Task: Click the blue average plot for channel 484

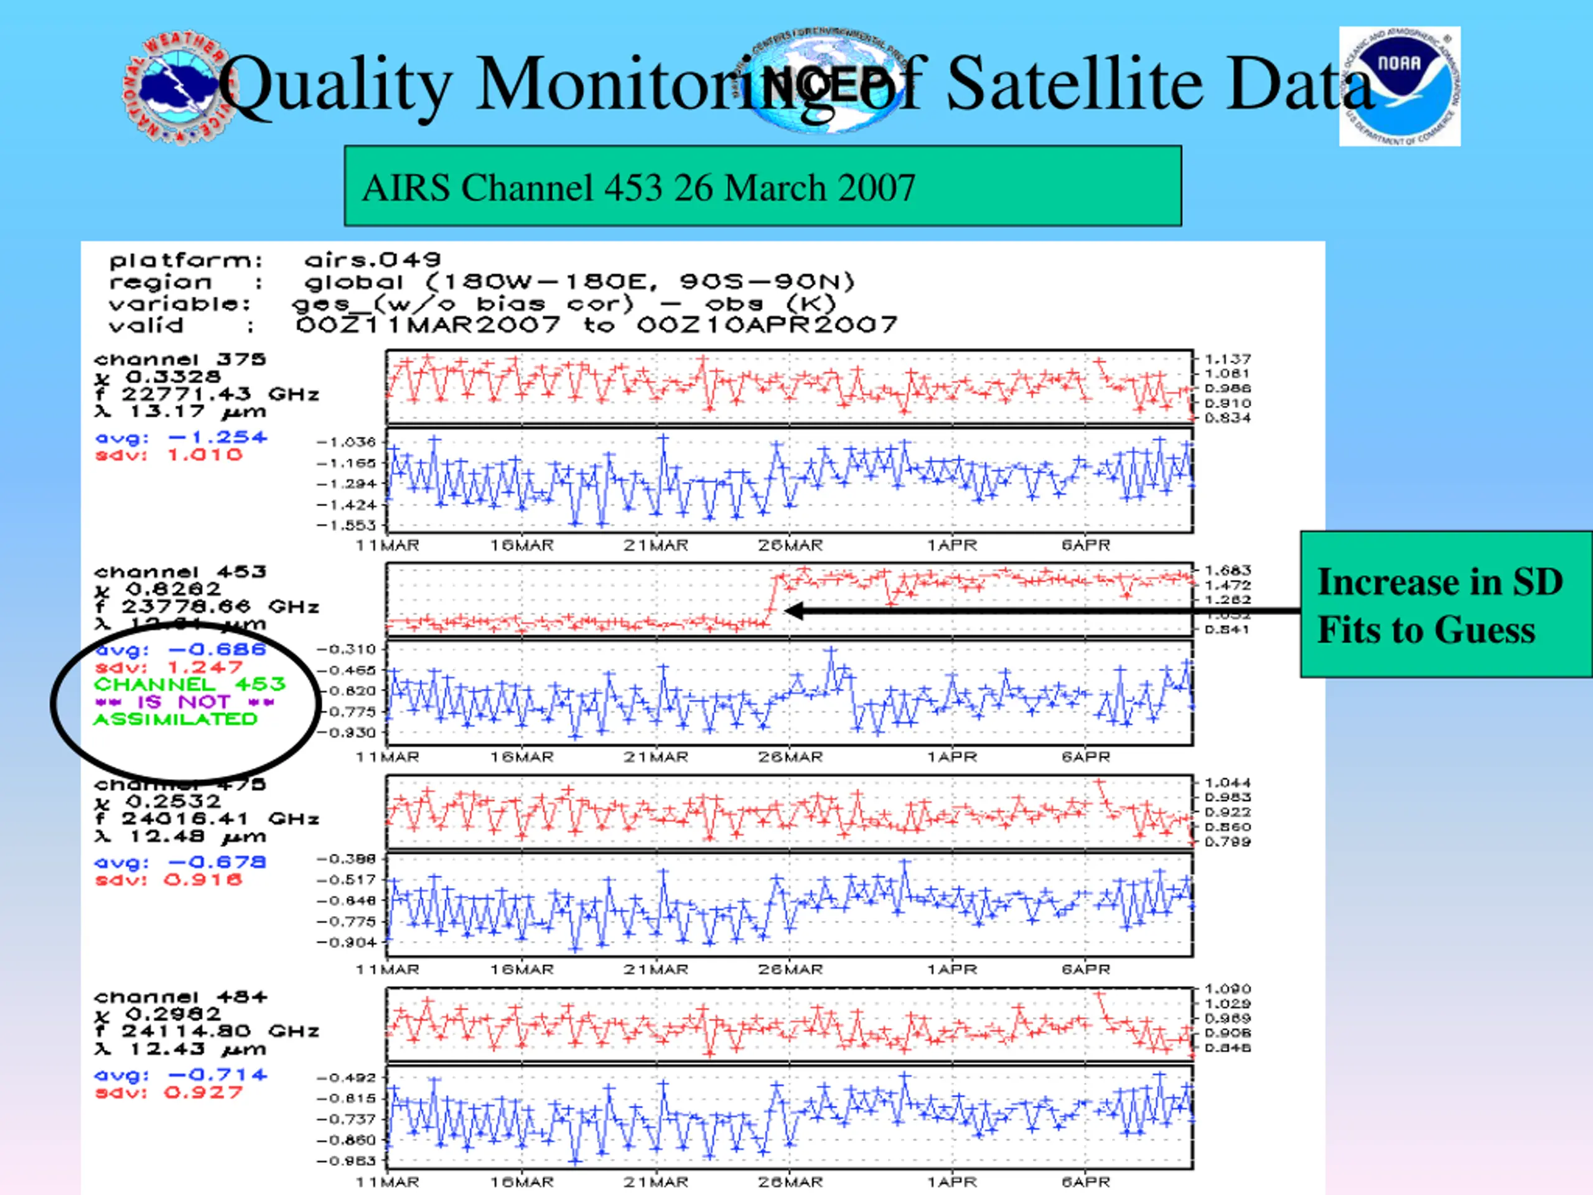Action: click(x=789, y=1118)
